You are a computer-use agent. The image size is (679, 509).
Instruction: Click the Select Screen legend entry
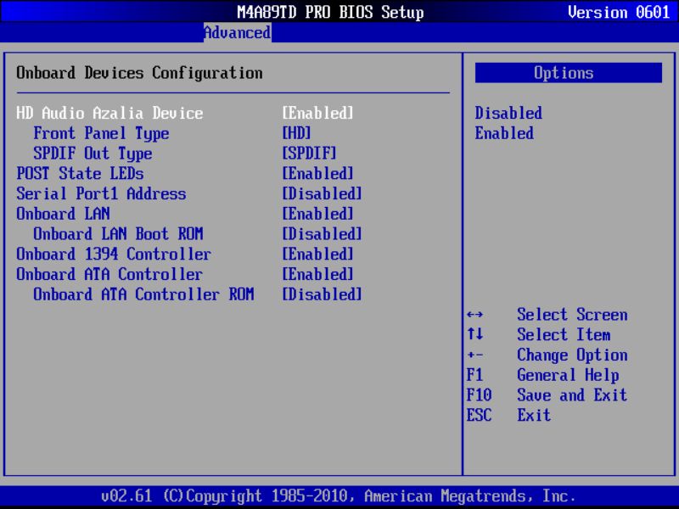[x=572, y=315]
